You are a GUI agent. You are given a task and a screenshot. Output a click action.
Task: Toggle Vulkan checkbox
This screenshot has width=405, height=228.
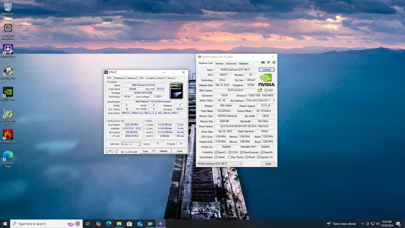pyautogui.click(x=216, y=157)
